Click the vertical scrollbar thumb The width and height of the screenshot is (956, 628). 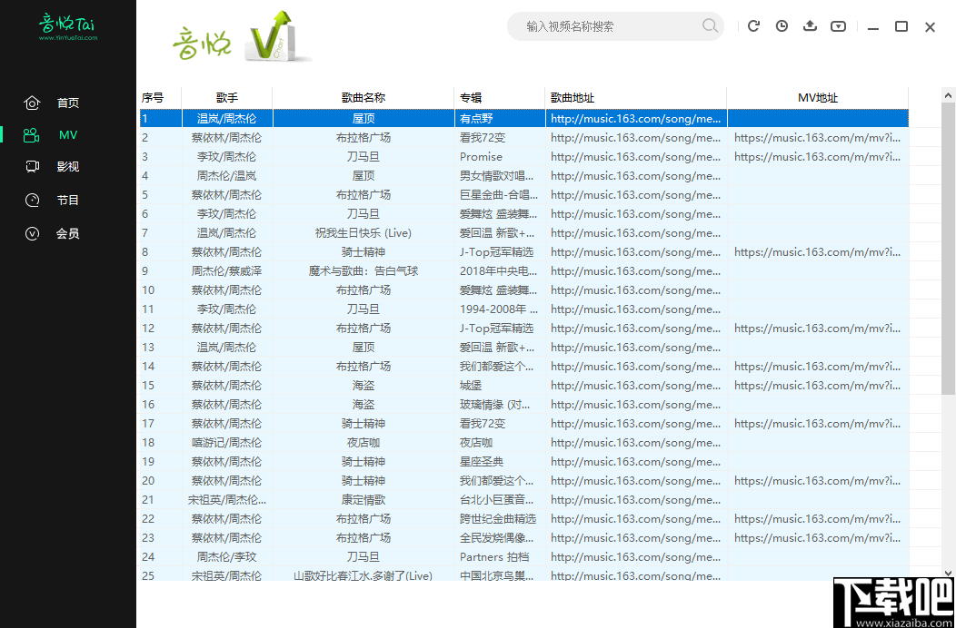coord(948,249)
